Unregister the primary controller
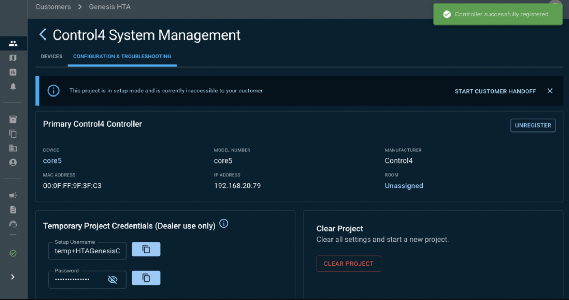 pyautogui.click(x=533, y=125)
